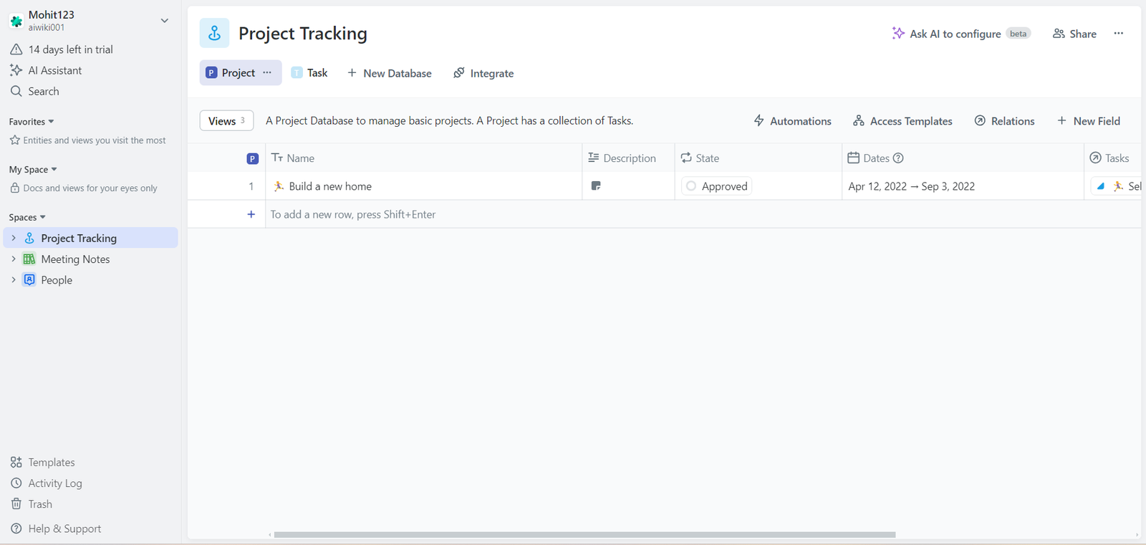This screenshot has width=1146, height=545.
Task: Open the Activity Log clock icon
Action: click(x=16, y=483)
